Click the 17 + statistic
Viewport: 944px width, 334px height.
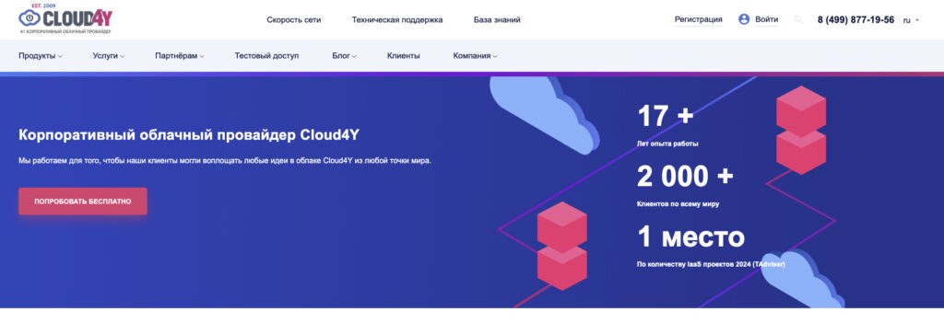click(x=666, y=116)
